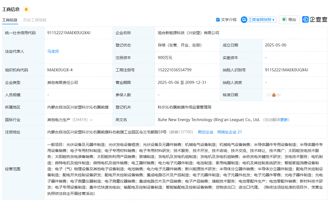The image size is (331, 208).
Task: Click the credit code 91152221MAEK0UGX4J
Action: click(69, 33)
